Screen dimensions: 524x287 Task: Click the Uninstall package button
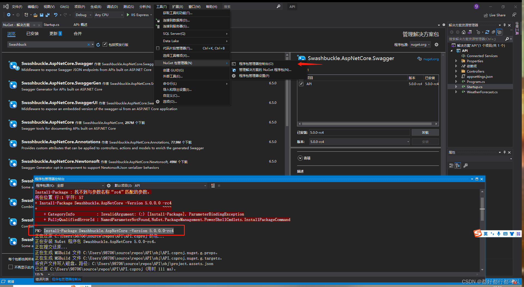(425, 132)
